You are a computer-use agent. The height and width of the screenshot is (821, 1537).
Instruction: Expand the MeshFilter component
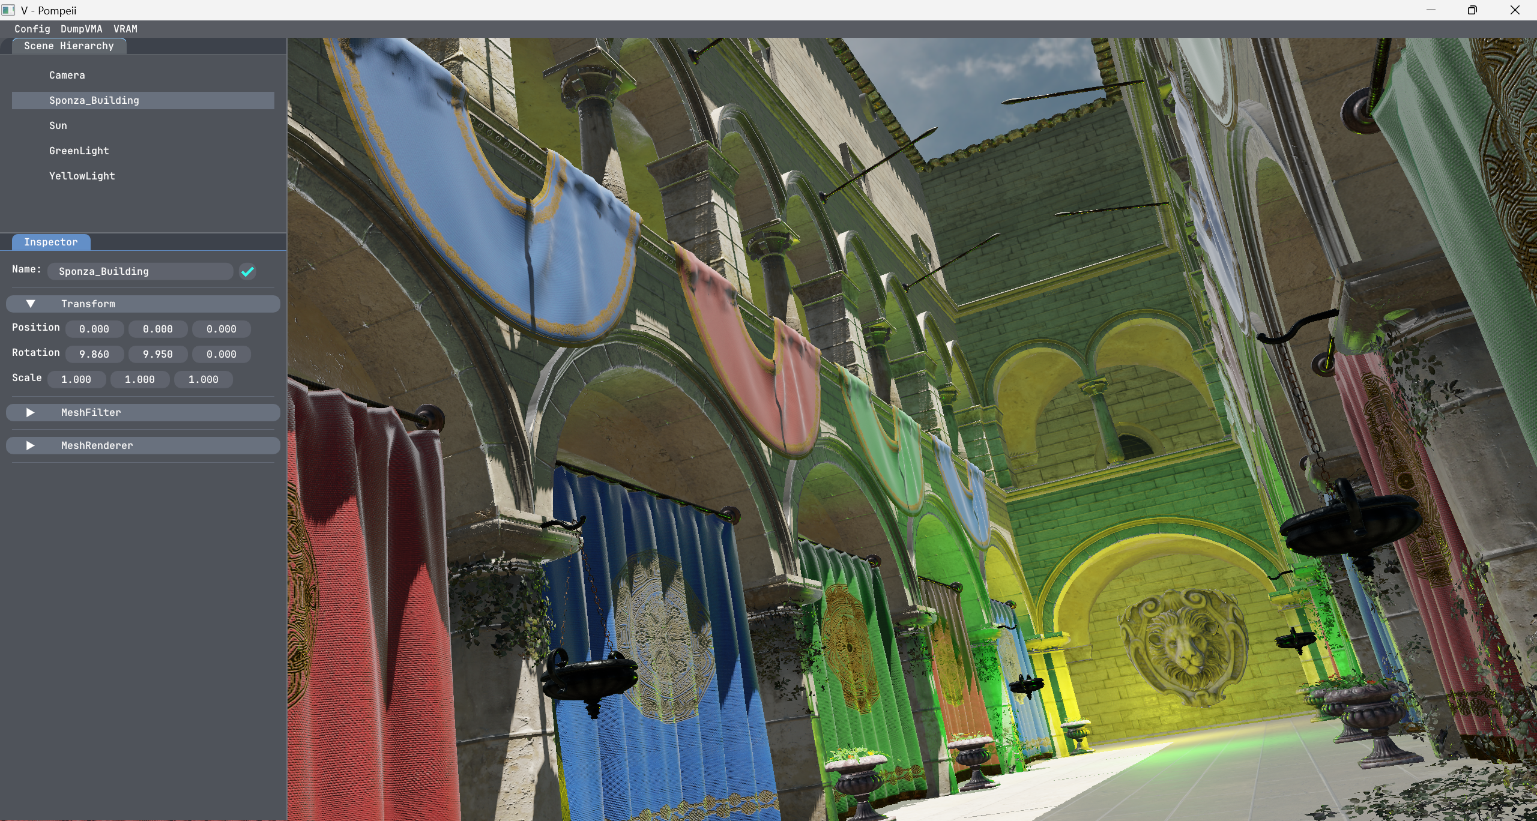click(31, 413)
